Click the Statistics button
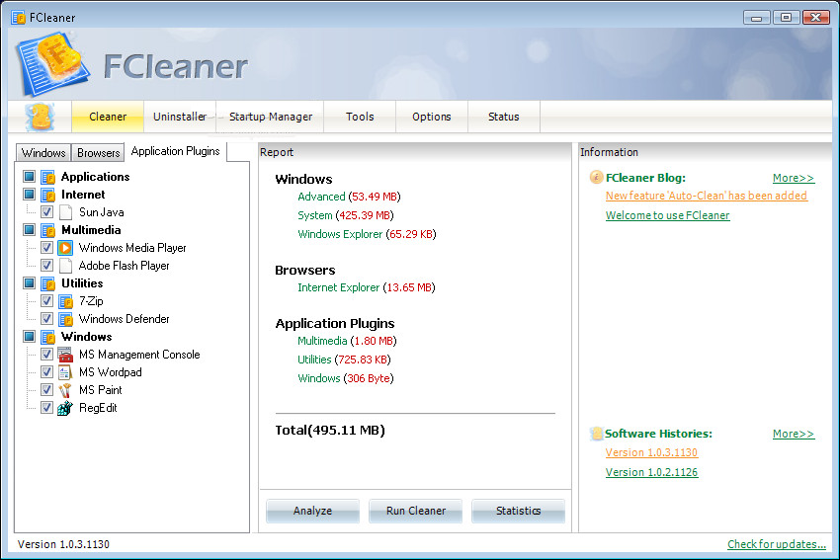This screenshot has height=560, width=840. point(518,511)
